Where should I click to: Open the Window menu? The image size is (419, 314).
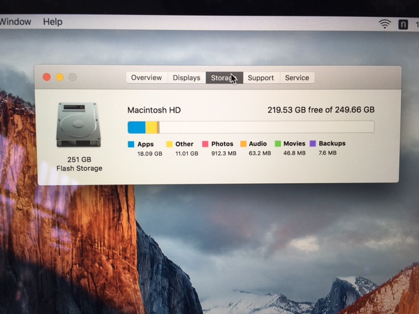point(15,22)
